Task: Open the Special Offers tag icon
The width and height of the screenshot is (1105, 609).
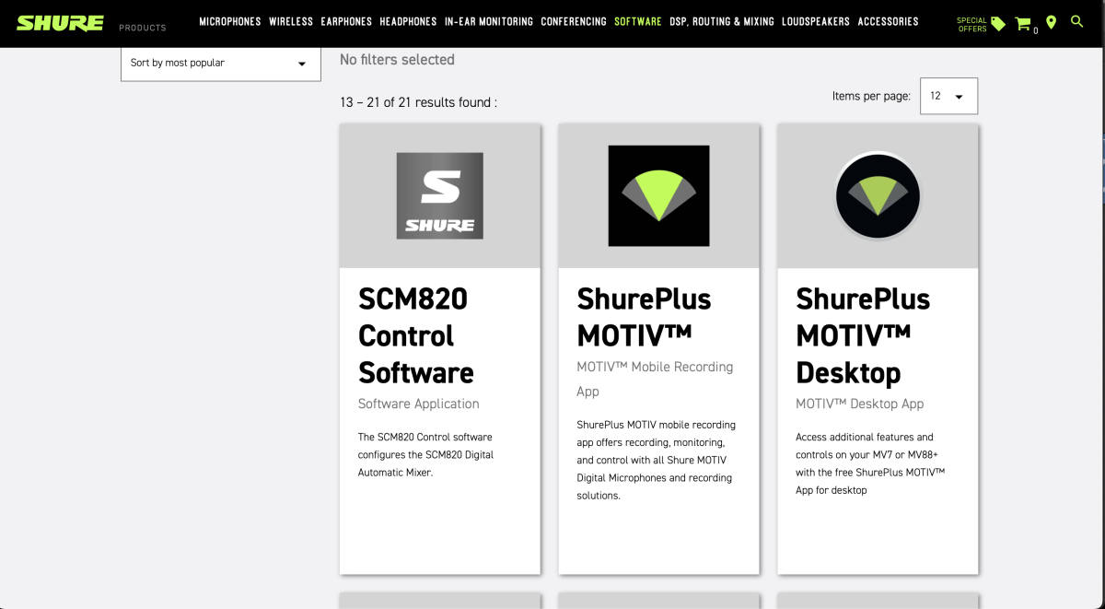Action: coord(998,24)
